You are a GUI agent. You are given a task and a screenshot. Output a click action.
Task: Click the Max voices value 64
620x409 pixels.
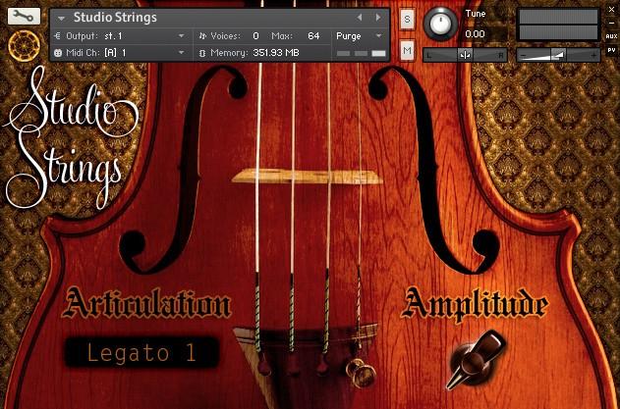[x=313, y=36]
